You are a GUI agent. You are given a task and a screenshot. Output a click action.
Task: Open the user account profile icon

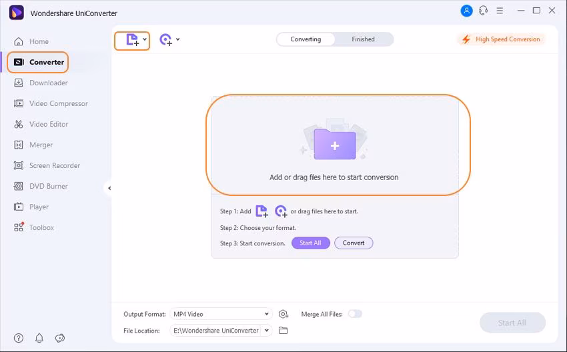point(466,11)
